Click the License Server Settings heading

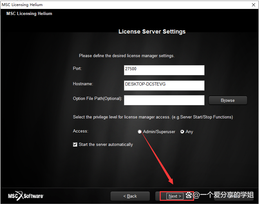[152, 32]
